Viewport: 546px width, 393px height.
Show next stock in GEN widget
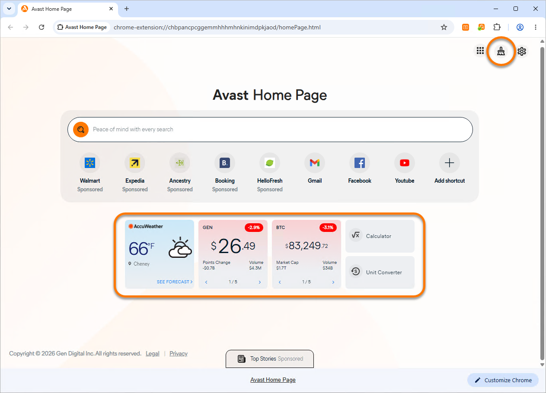pyautogui.click(x=260, y=282)
